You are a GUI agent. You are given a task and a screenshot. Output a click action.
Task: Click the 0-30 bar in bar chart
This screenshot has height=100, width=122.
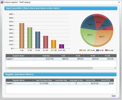(x=22, y=36)
